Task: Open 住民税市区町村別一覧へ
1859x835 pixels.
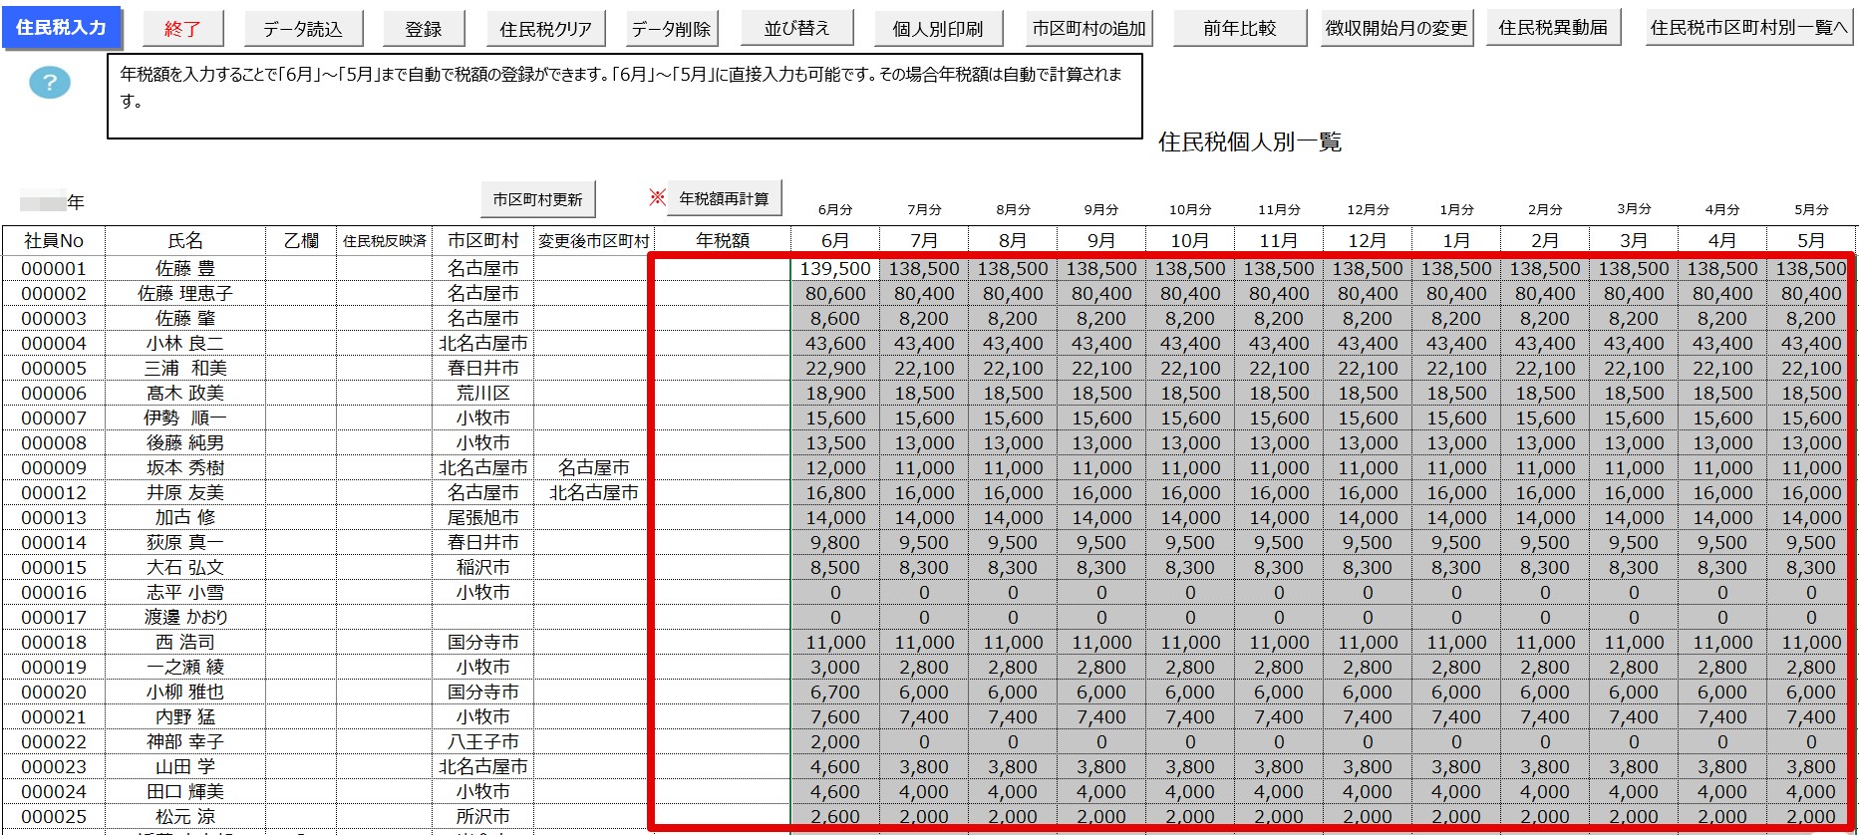Action: tap(1749, 28)
